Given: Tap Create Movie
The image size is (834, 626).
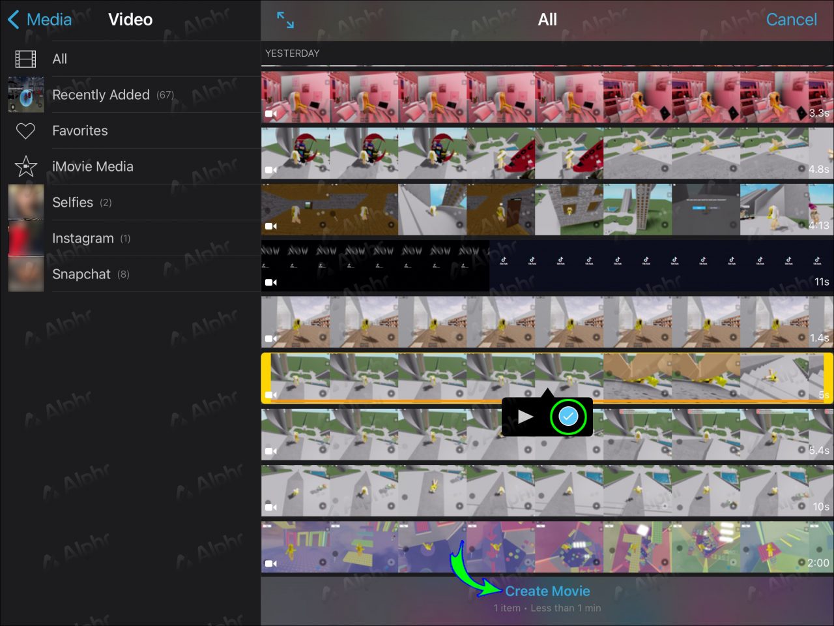Looking at the screenshot, I should (547, 591).
